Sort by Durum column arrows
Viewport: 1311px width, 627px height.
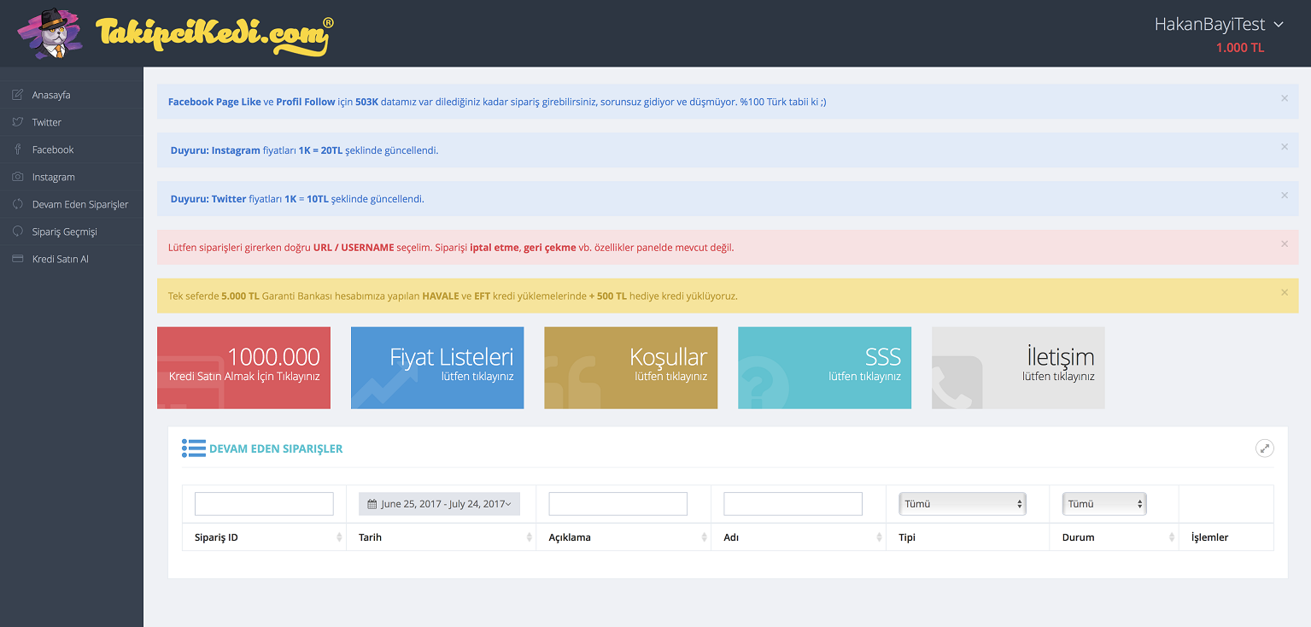pyautogui.click(x=1171, y=537)
